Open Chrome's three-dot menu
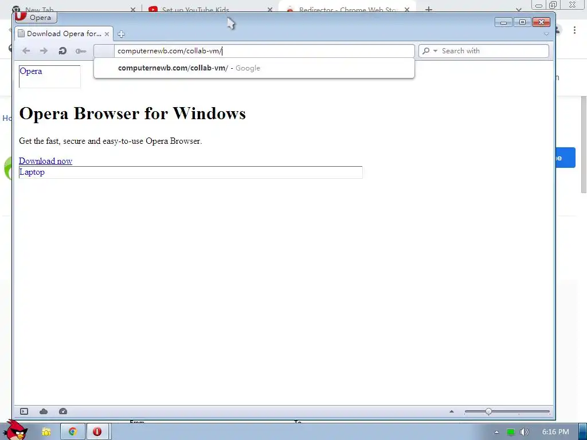 click(x=574, y=30)
